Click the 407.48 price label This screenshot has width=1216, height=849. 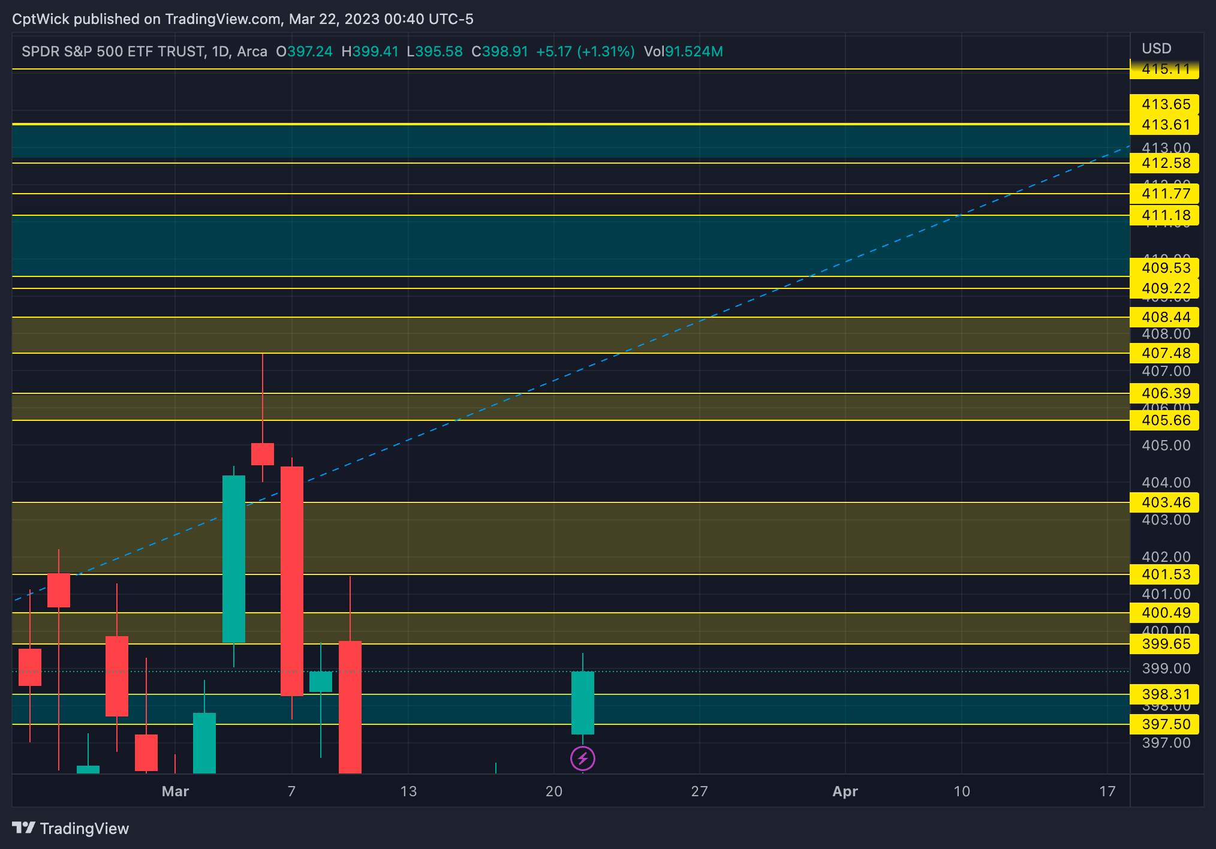coord(1164,353)
